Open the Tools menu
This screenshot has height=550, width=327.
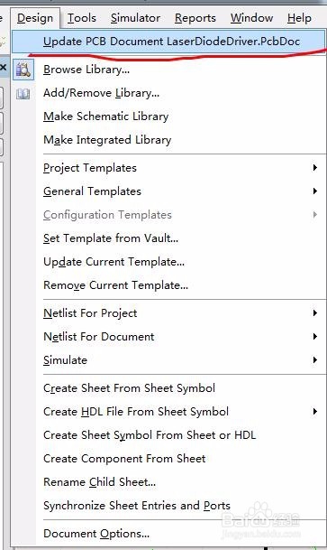click(x=82, y=18)
